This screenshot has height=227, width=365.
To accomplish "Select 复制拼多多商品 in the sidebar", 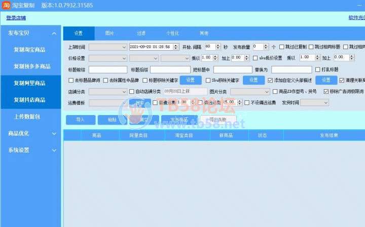I will pyautogui.click(x=32, y=66).
